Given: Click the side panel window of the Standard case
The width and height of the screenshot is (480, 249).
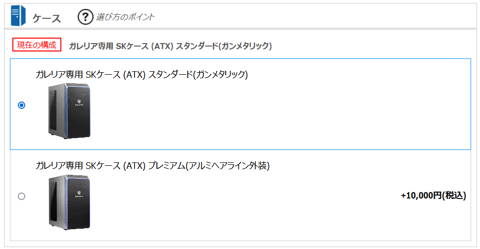Looking at the screenshot, I should (x=53, y=109).
